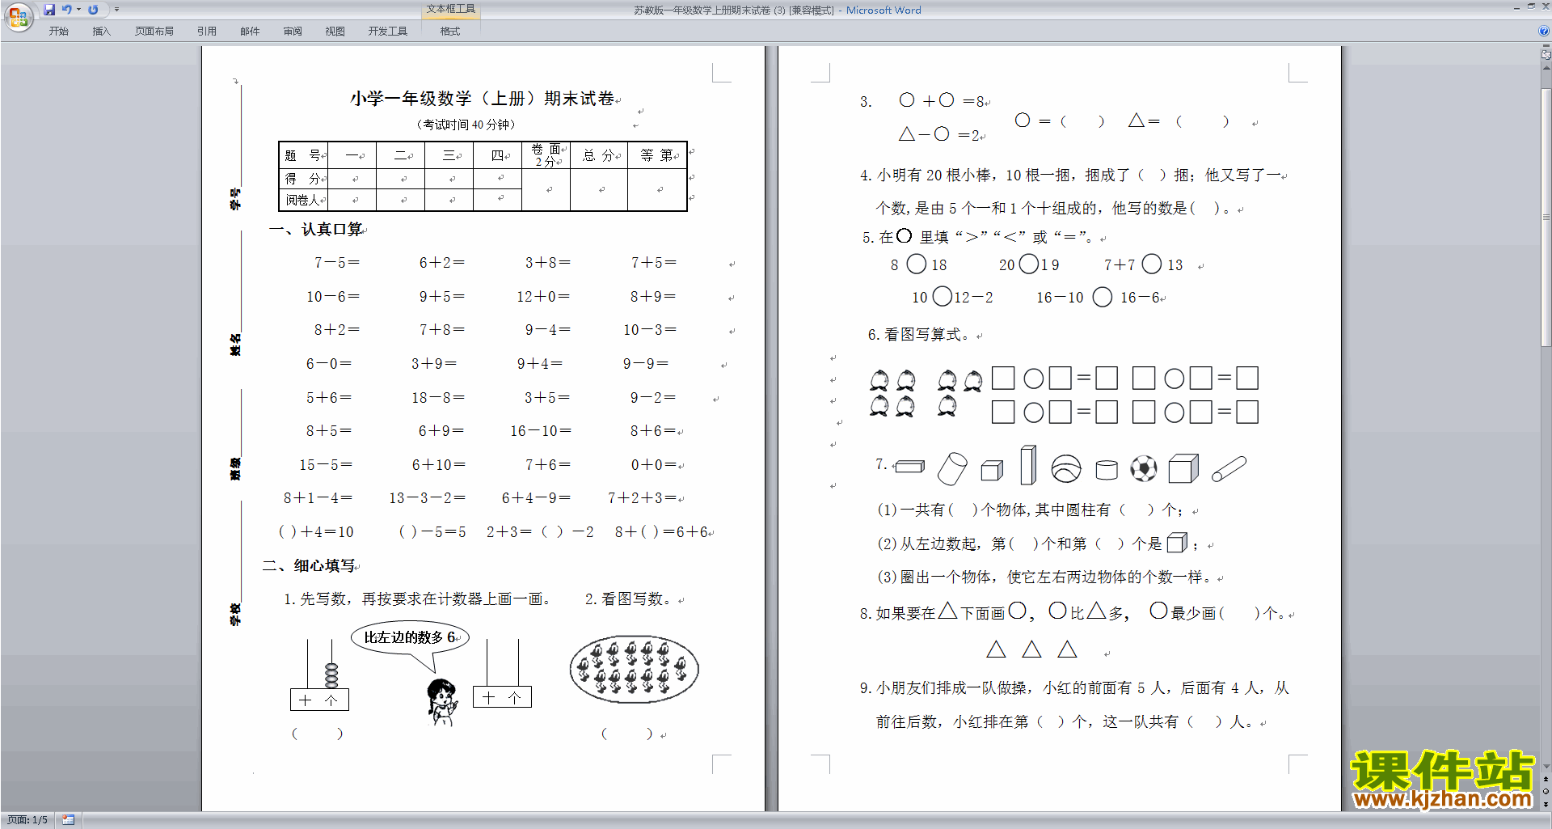Click the 文本框工具 contextual header

[x=451, y=9]
